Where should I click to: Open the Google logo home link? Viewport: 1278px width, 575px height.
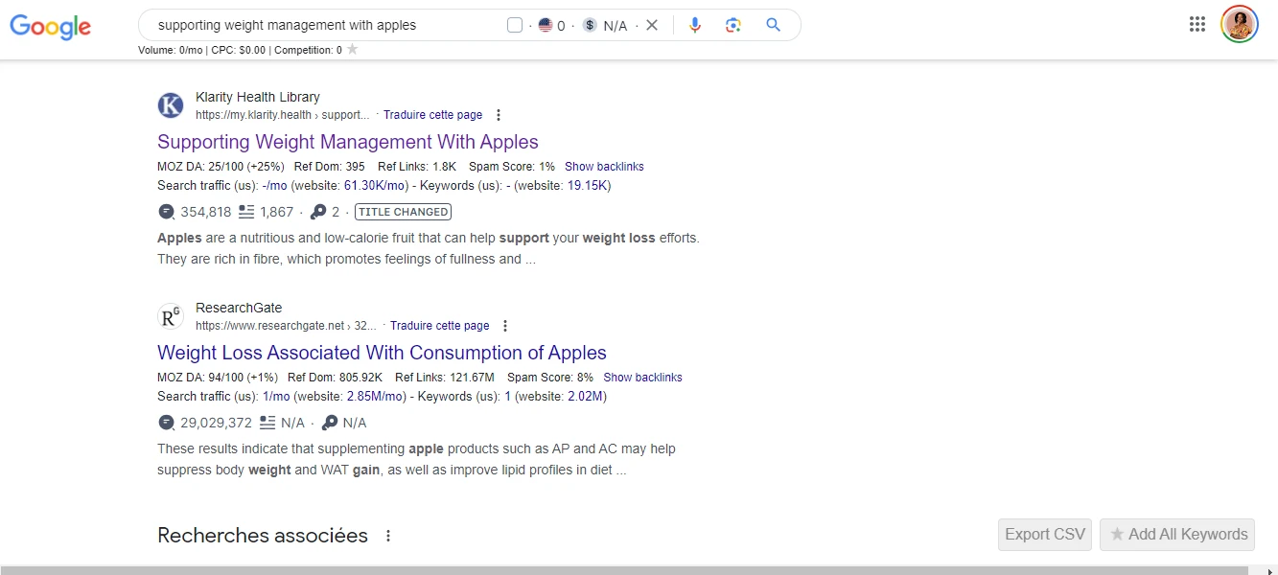51,27
